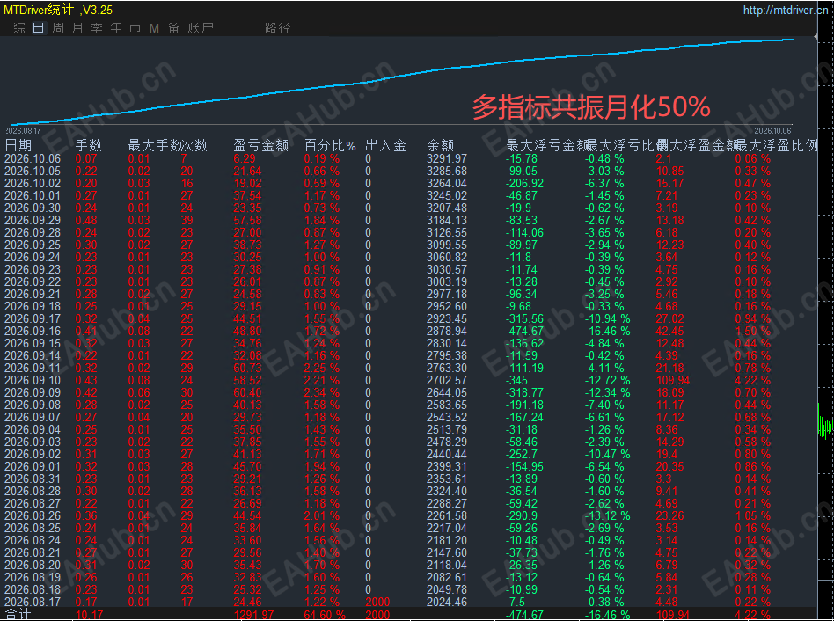The width and height of the screenshot is (834, 621).
Task: Click the total profit 1291.97
Action: pos(253,615)
